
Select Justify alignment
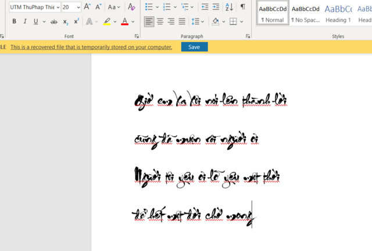tap(182, 22)
